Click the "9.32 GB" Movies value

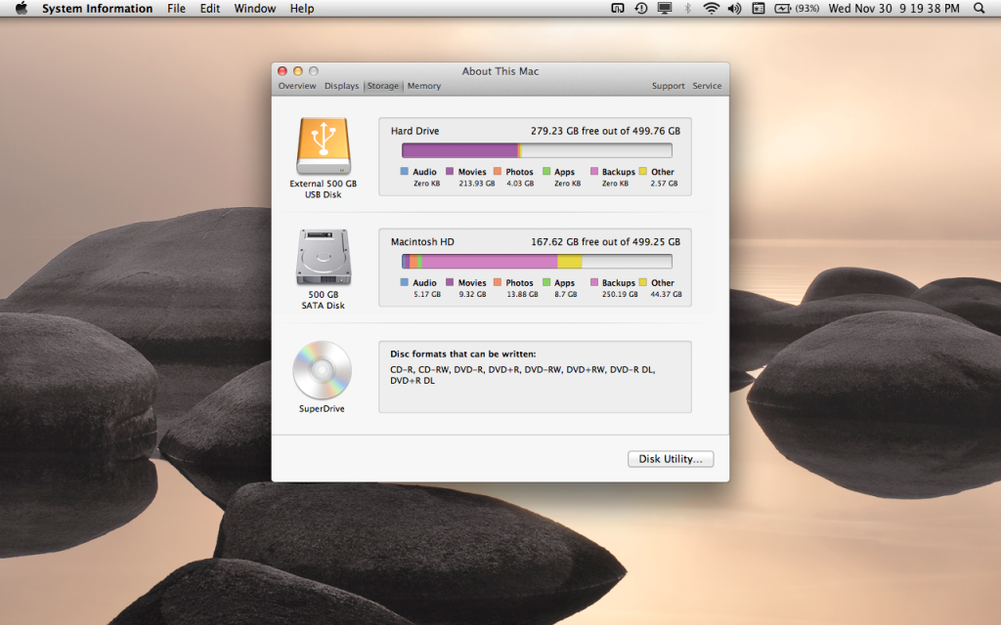(x=472, y=294)
